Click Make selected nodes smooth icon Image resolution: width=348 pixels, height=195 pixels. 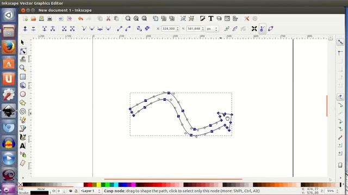[92, 29]
